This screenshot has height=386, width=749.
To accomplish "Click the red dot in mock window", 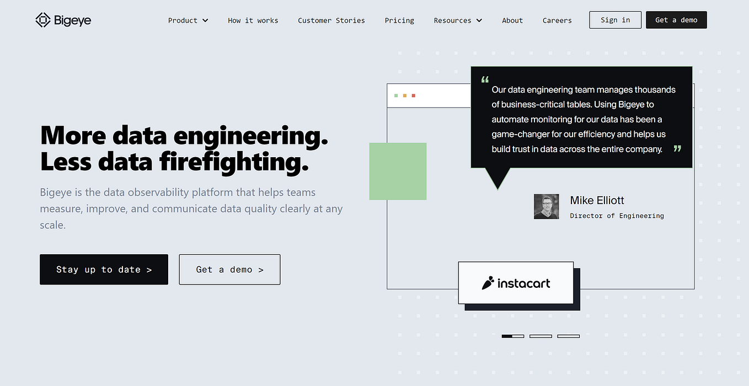I will [414, 96].
